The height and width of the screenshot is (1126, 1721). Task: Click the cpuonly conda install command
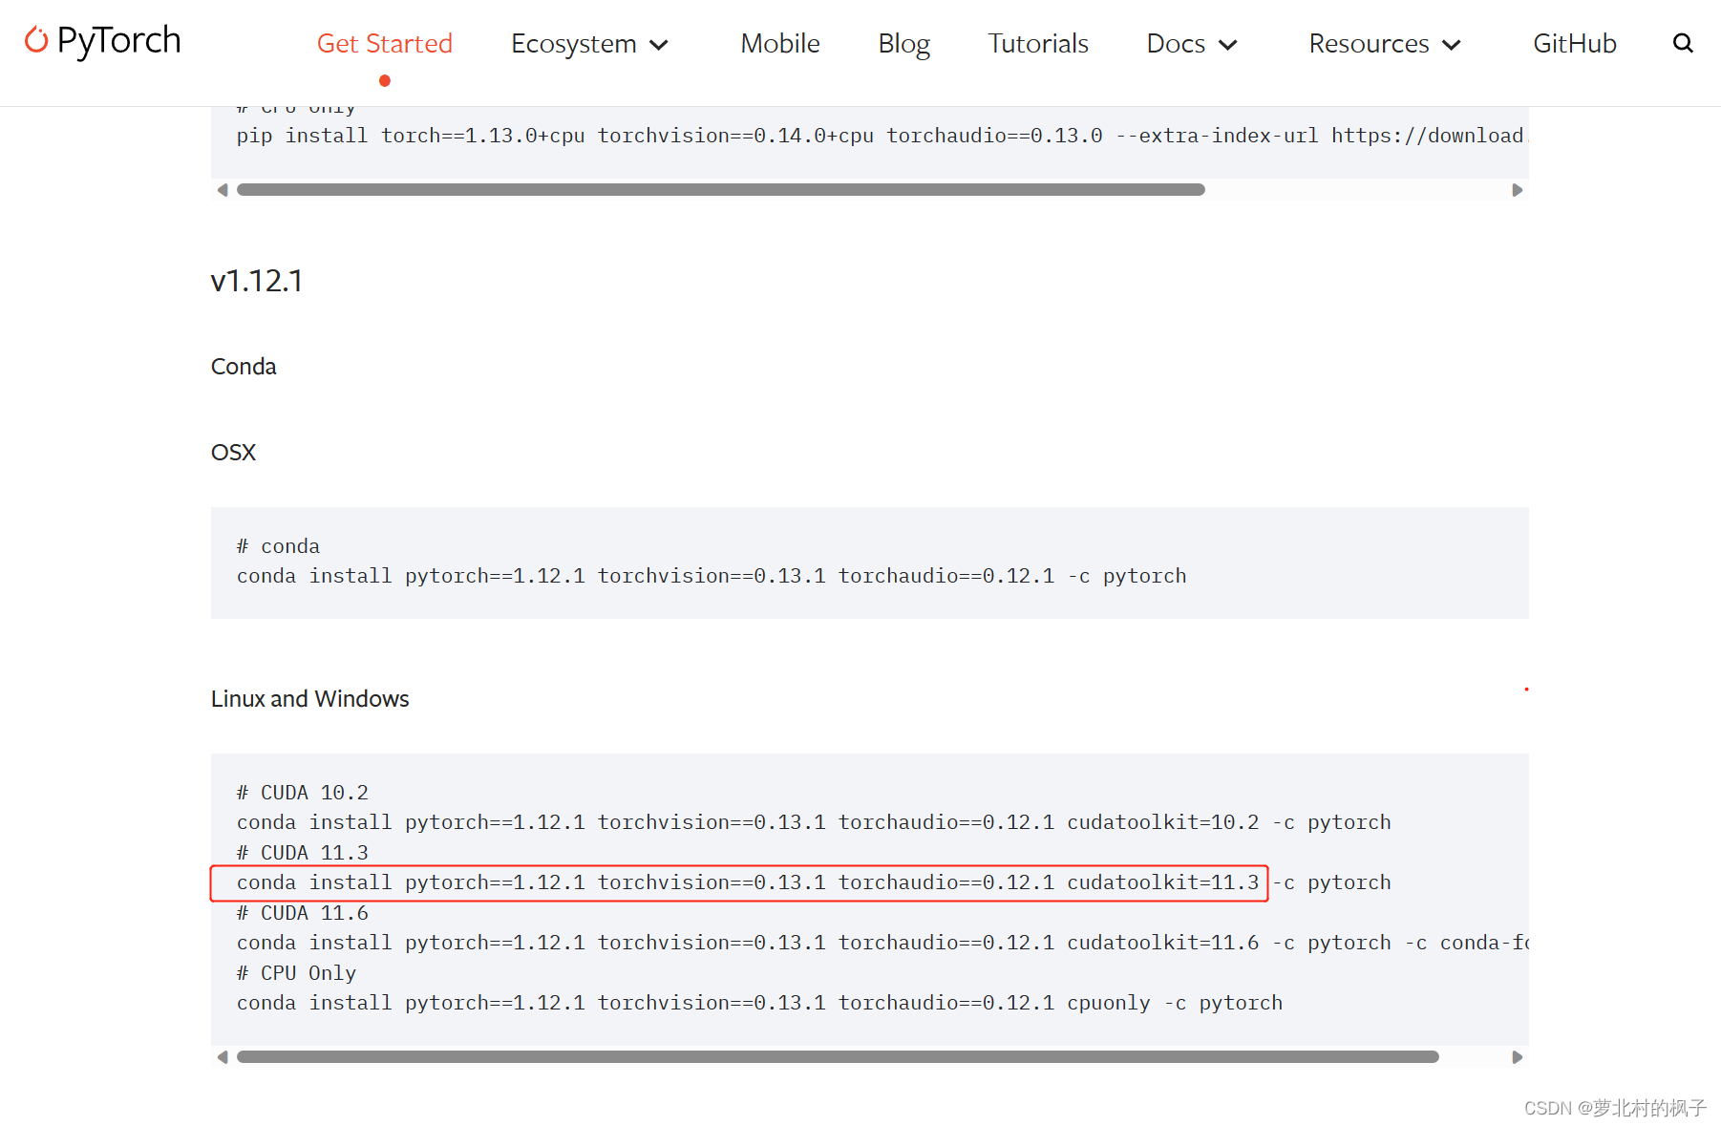click(x=759, y=1003)
